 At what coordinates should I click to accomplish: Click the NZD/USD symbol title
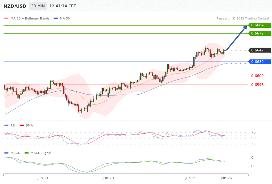click(15, 6)
